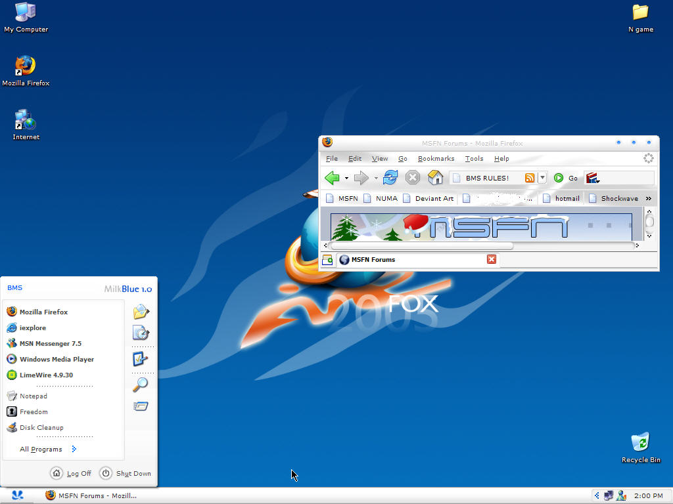Click the Shut Down button
This screenshot has height=504, width=673.
click(x=126, y=473)
